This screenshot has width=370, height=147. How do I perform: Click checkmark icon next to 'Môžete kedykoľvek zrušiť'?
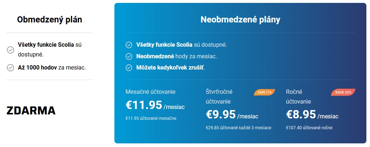(x=129, y=68)
